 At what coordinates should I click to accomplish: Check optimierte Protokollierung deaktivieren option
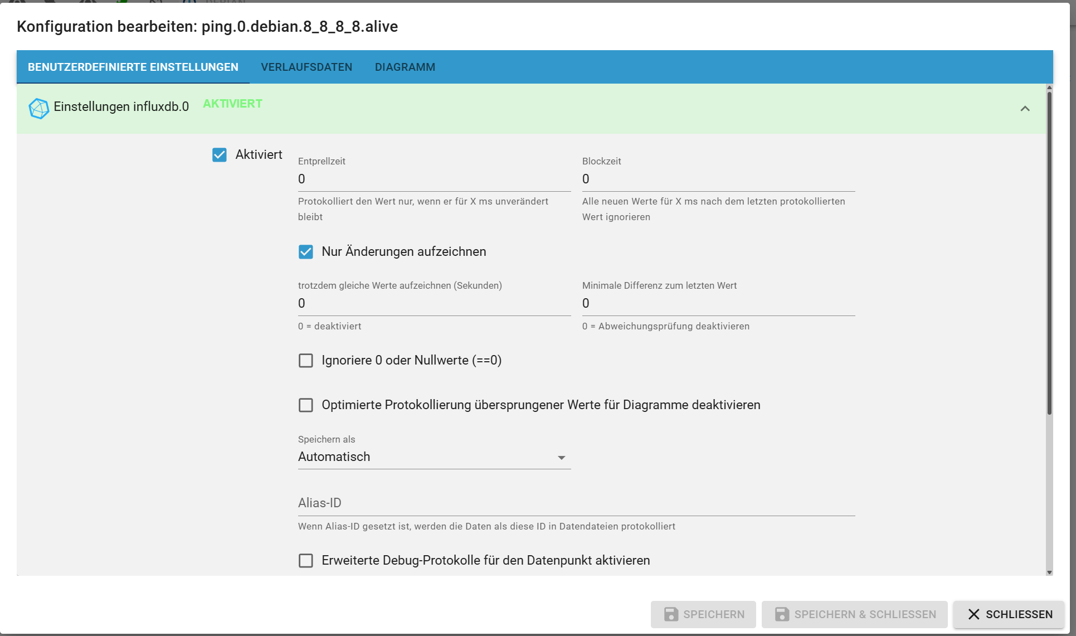[306, 405]
